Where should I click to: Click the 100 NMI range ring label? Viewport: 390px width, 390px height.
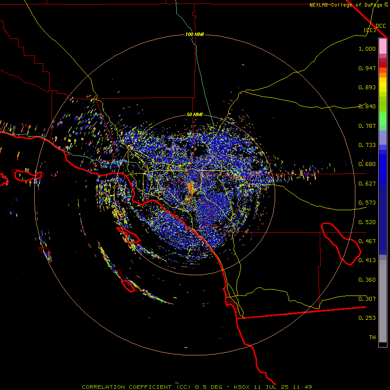(195, 34)
